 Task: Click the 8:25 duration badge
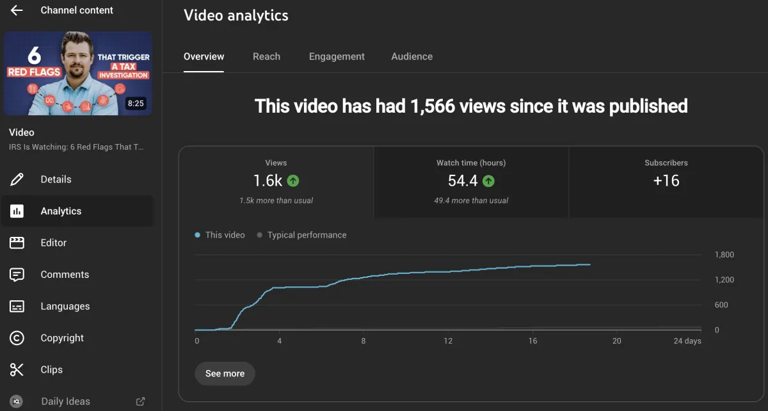coord(136,103)
